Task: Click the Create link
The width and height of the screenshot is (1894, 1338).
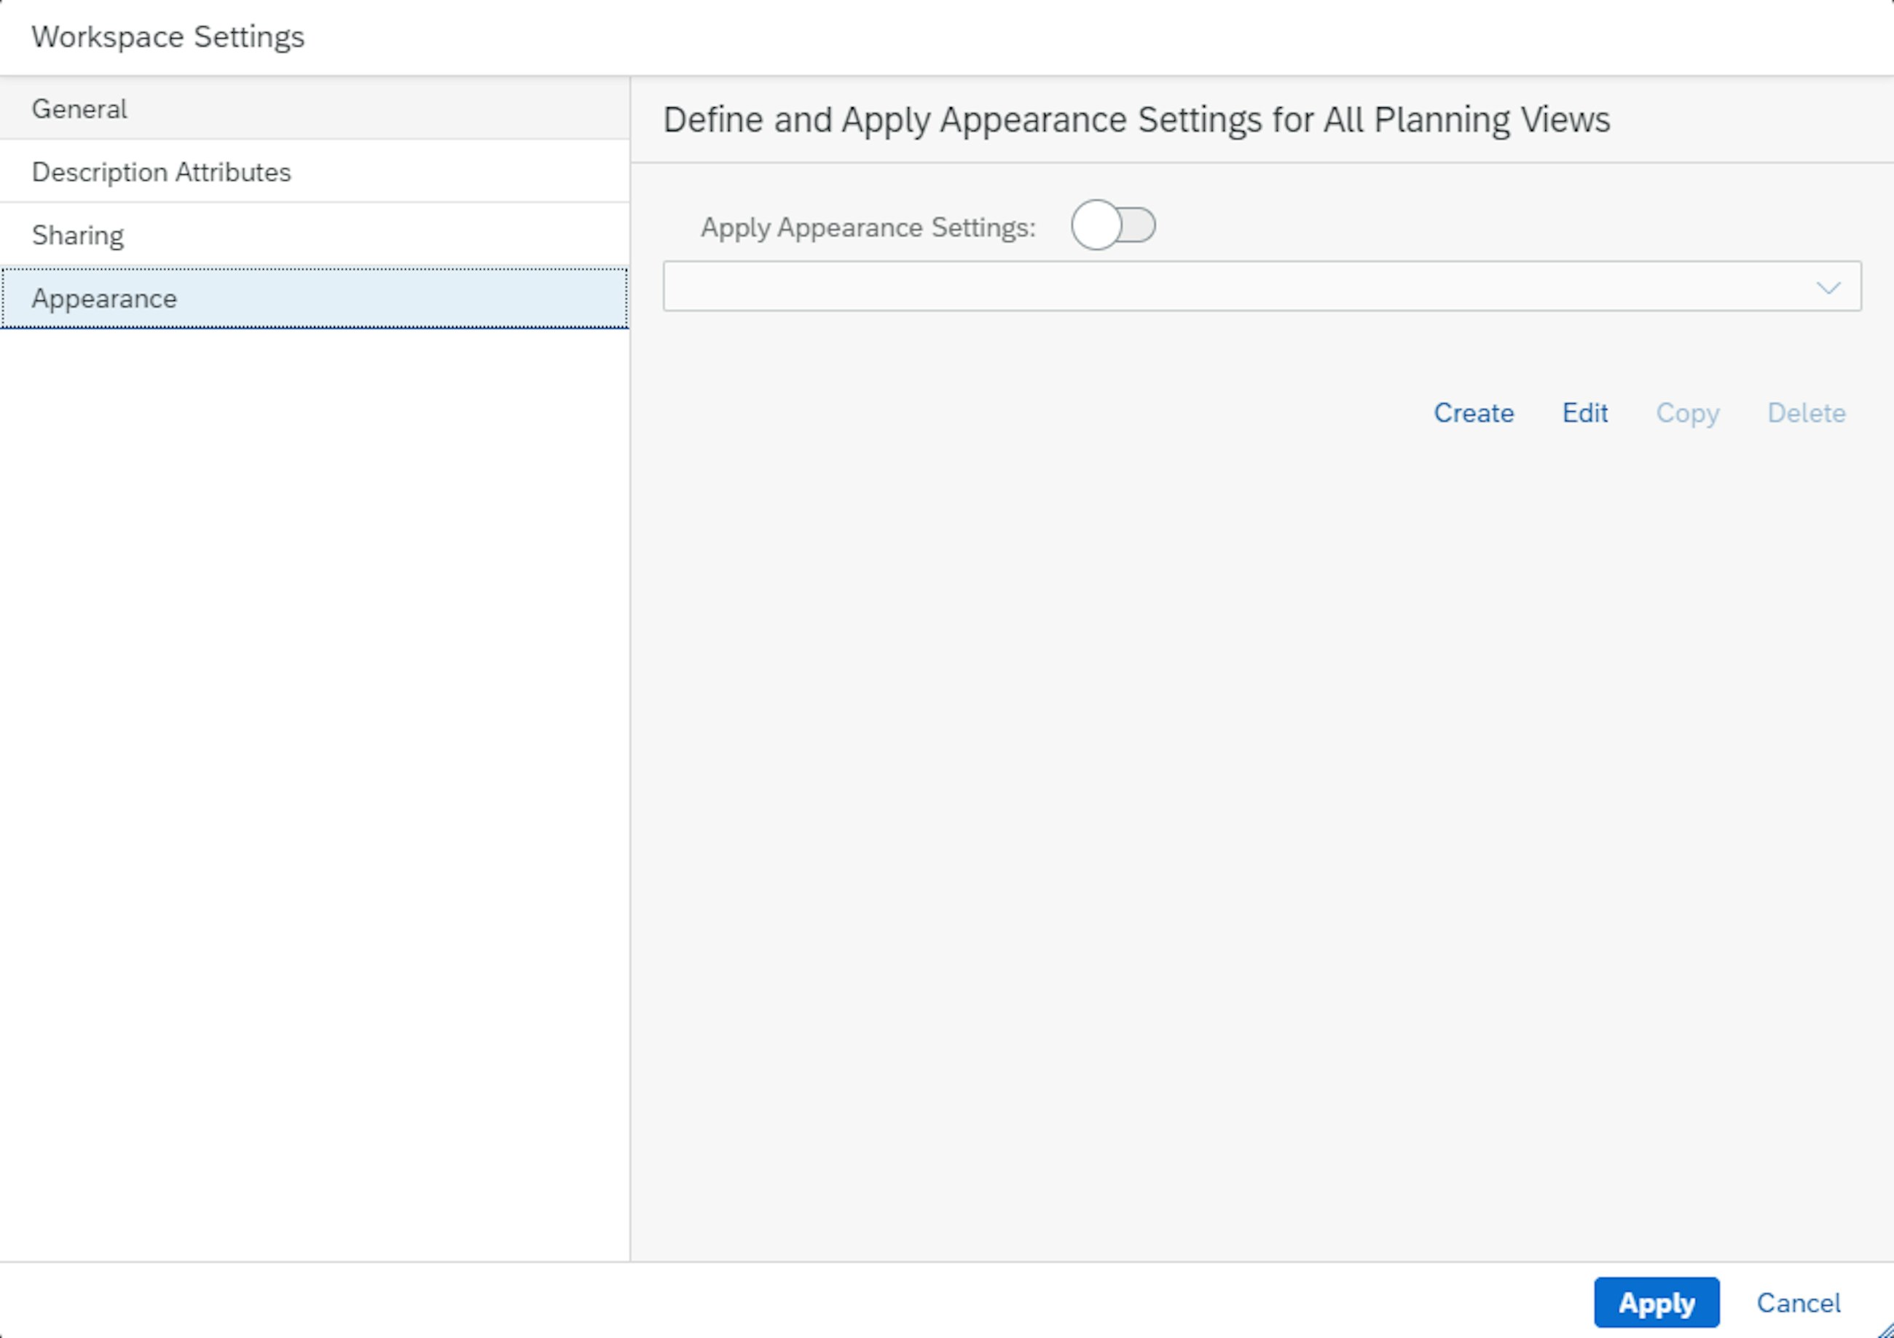Action: point(1473,412)
